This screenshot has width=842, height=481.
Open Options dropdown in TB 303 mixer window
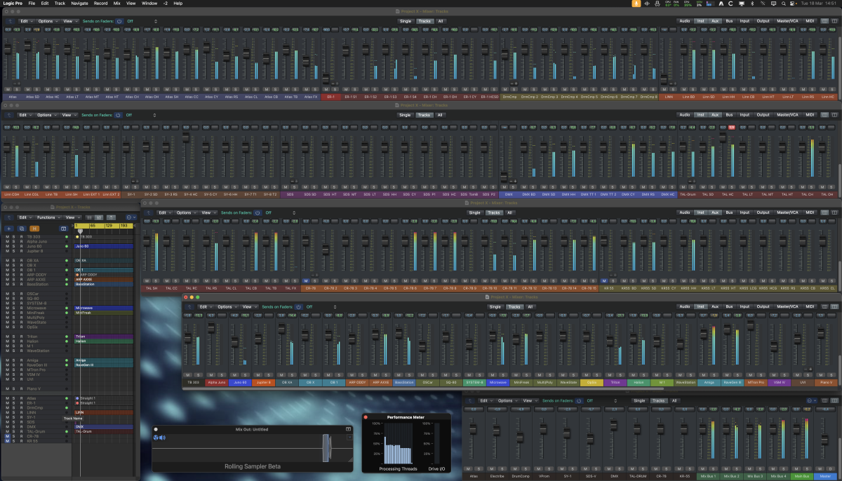pos(226,306)
